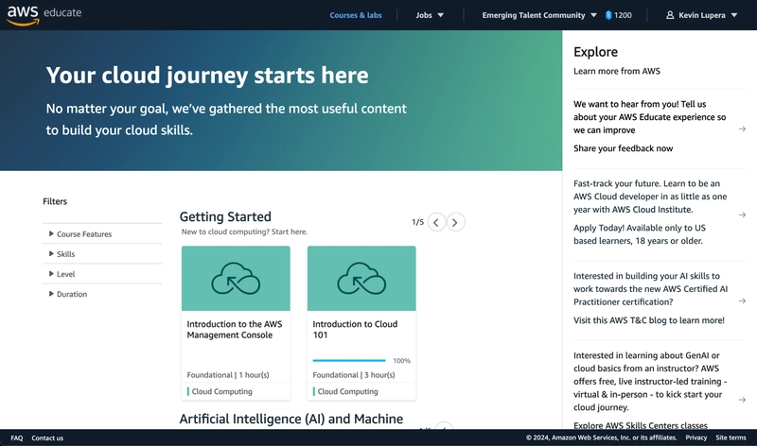
Task: Expand the Course Features filter
Action: pyautogui.click(x=102, y=233)
